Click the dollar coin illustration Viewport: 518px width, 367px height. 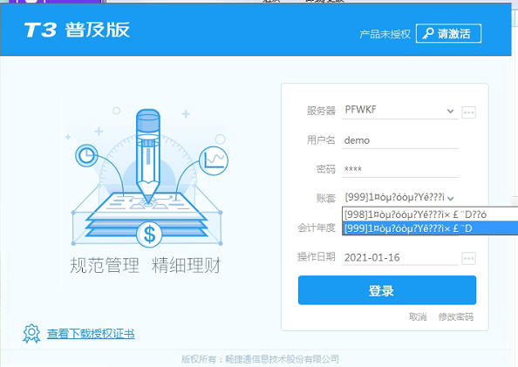[149, 234]
